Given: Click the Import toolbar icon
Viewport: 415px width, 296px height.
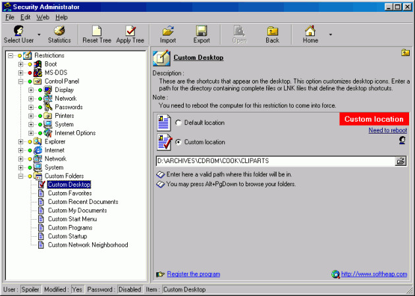Looking at the screenshot, I should coord(168,31).
